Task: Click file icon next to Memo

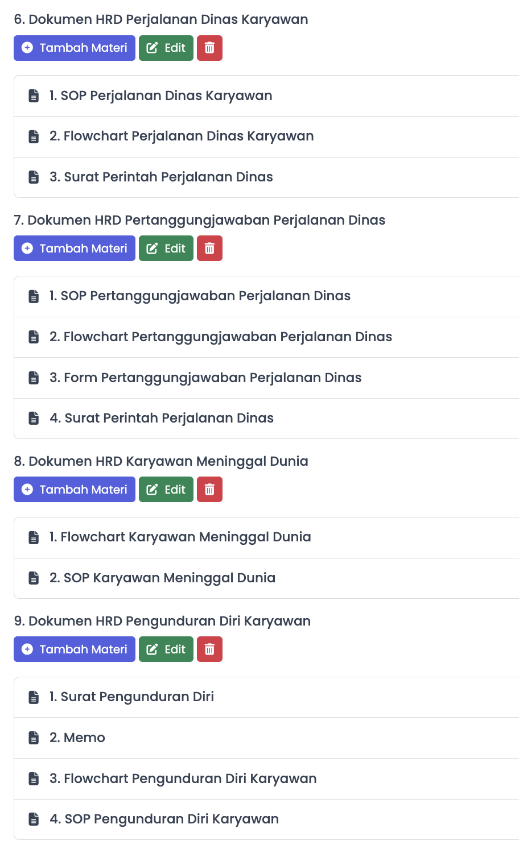Action: (34, 738)
